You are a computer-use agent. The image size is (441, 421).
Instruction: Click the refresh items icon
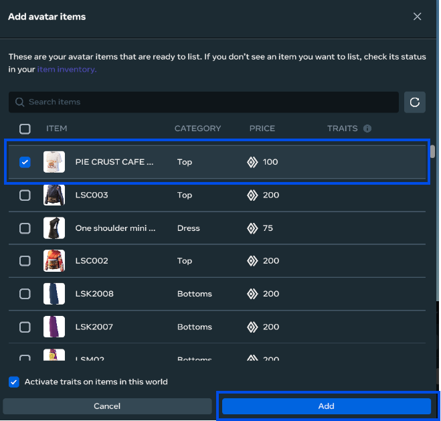click(415, 102)
